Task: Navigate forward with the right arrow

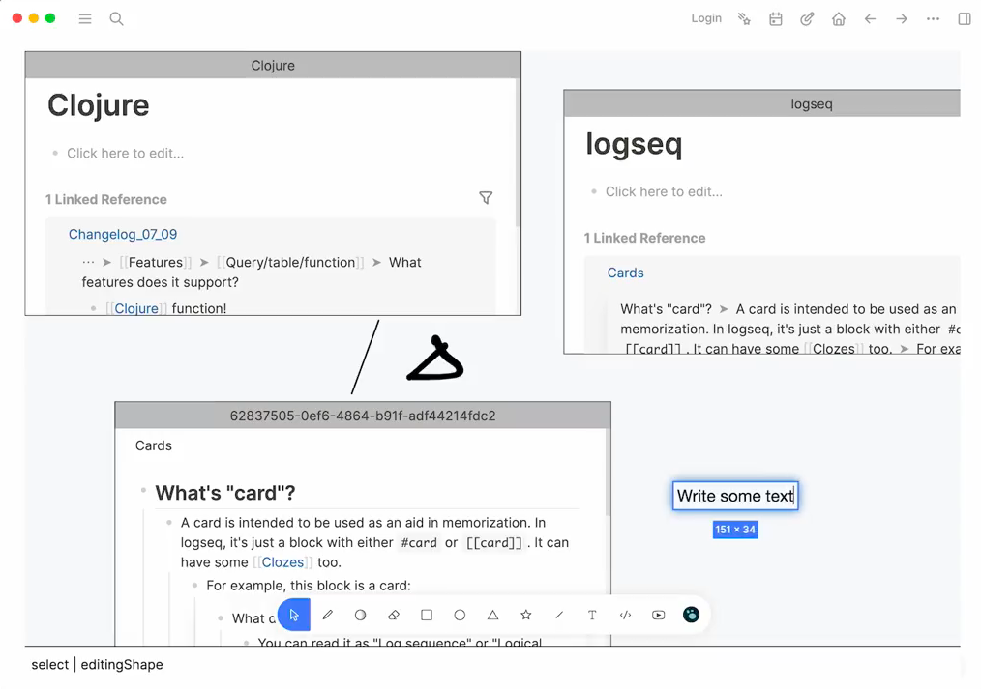Action: pos(902,18)
